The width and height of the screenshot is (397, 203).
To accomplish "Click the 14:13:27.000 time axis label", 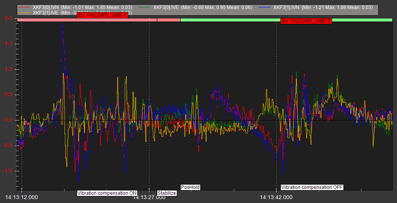I will [149, 198].
